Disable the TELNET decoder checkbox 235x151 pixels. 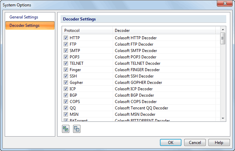pos(66,63)
